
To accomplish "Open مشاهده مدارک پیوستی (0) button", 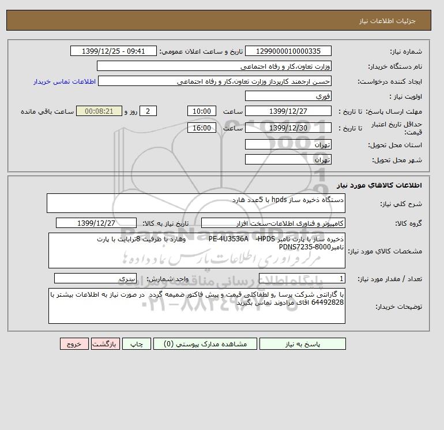I will [x=205, y=344].
